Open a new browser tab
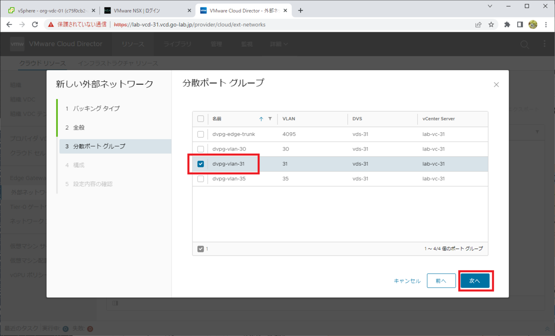Viewport: 555px width, 336px height. pyautogui.click(x=301, y=11)
